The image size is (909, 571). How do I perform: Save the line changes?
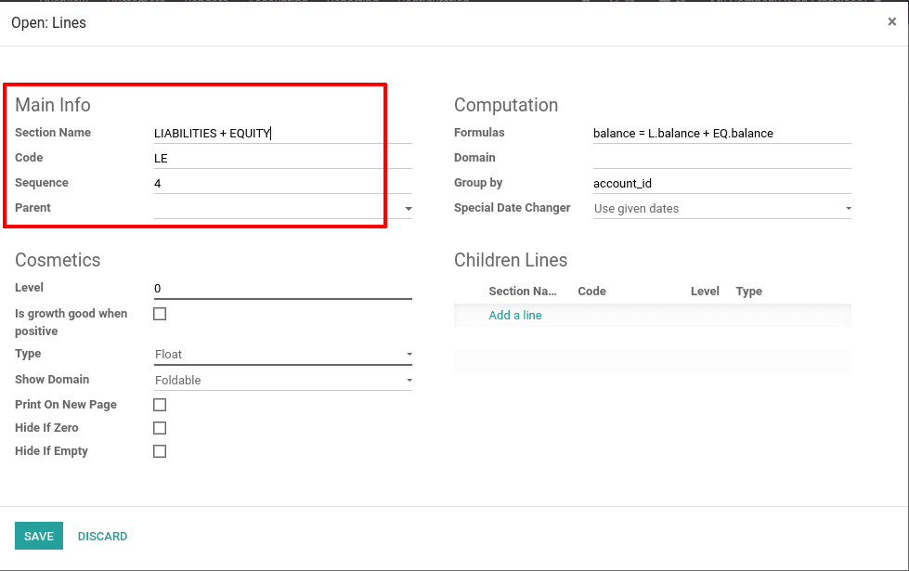pyautogui.click(x=39, y=536)
